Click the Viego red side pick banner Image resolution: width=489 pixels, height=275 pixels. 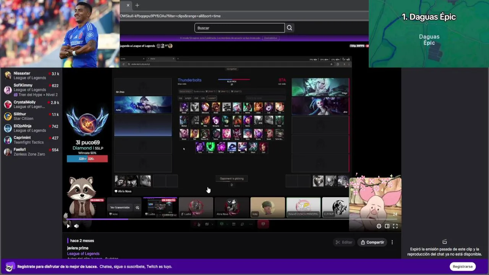(x=320, y=87)
